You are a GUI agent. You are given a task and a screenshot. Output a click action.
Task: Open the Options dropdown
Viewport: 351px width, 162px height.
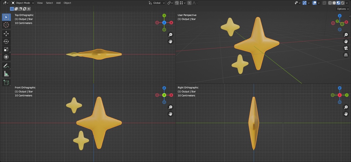(342, 9)
